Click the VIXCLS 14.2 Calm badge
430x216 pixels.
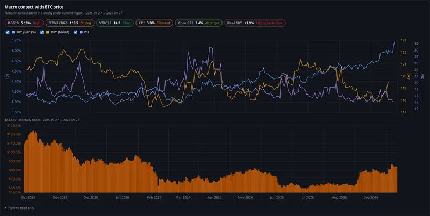click(x=115, y=23)
